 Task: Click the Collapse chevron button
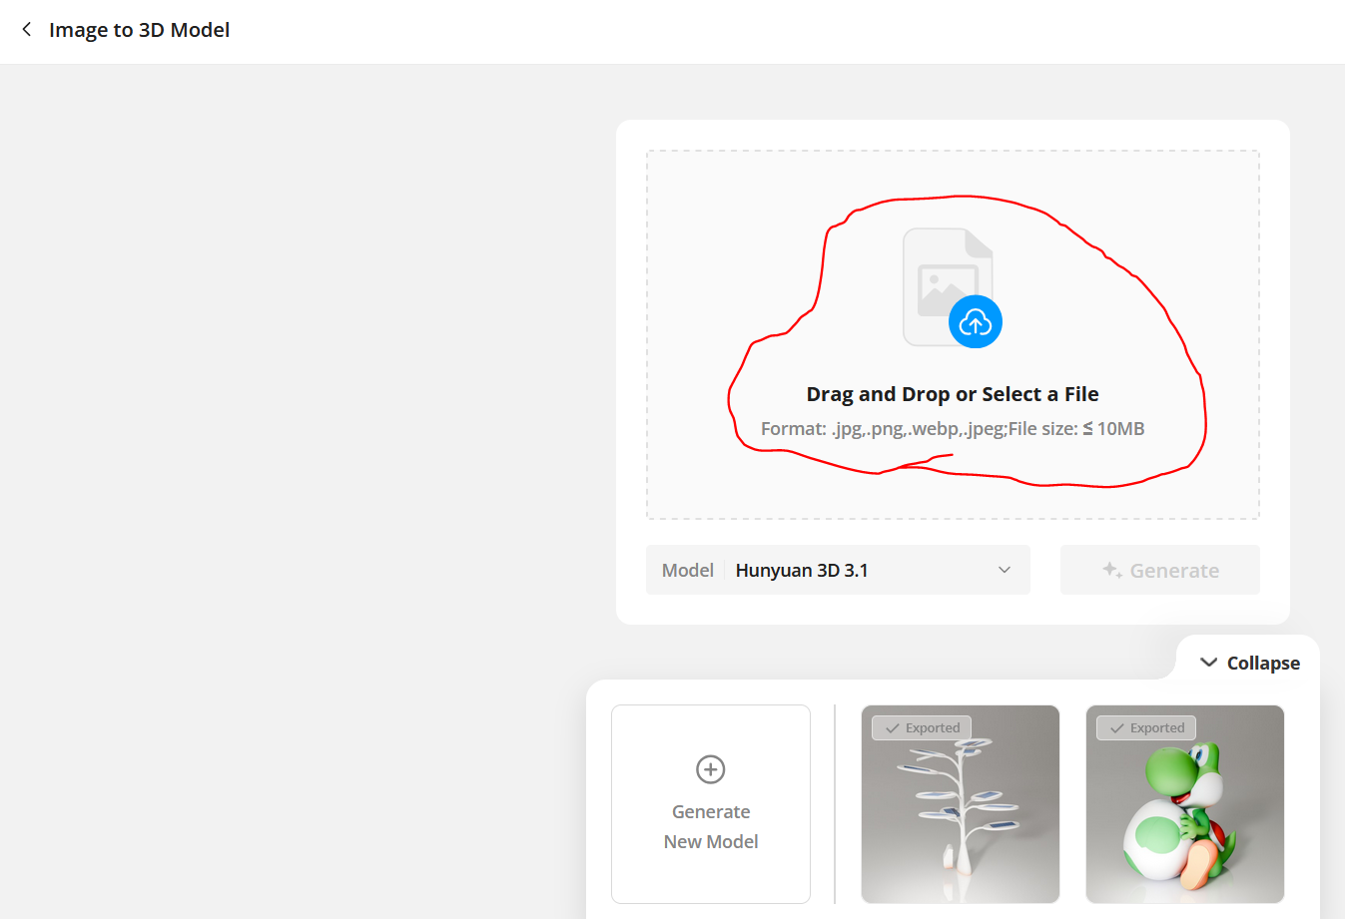pyautogui.click(x=1249, y=663)
